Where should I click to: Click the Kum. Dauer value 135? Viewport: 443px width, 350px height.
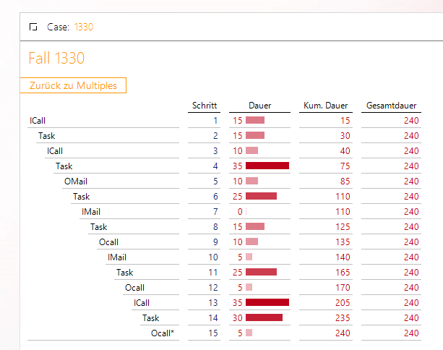[343, 242]
